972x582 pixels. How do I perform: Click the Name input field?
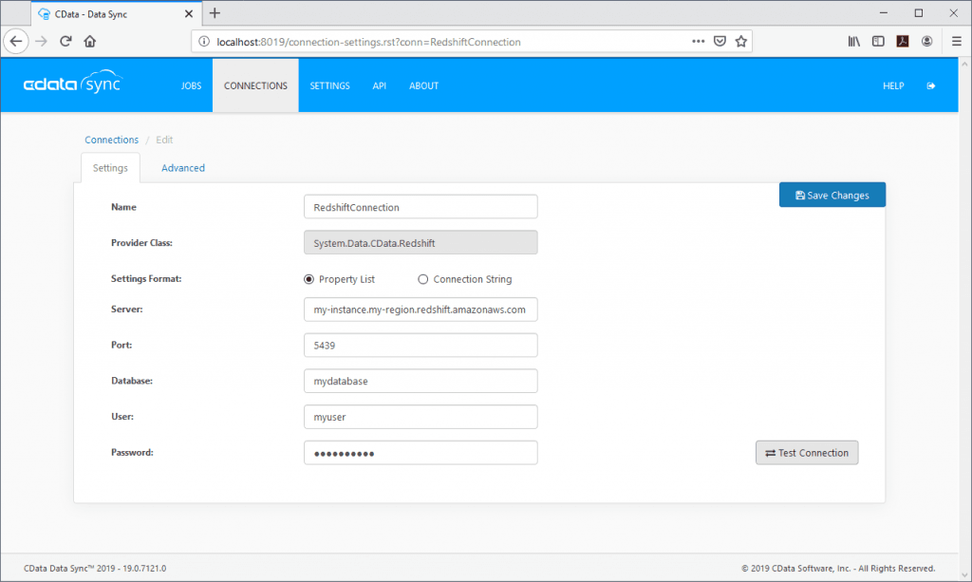point(421,207)
